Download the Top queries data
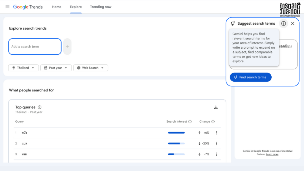Viewport: 304px width, 171px height. [x=216, y=107]
